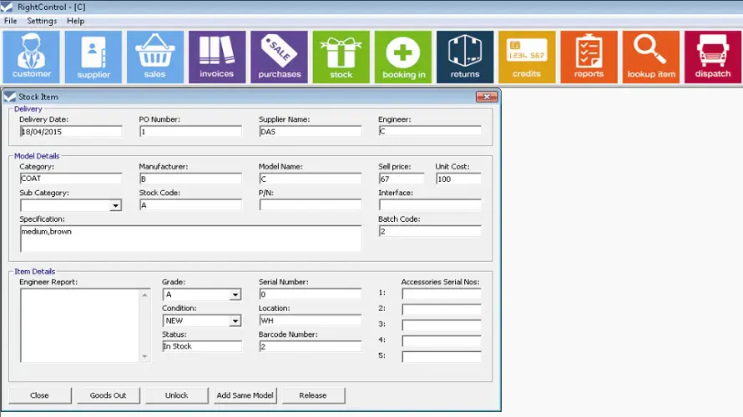Open the invoices module
Image resolution: width=743 pixels, height=417 pixels.
[x=217, y=57]
